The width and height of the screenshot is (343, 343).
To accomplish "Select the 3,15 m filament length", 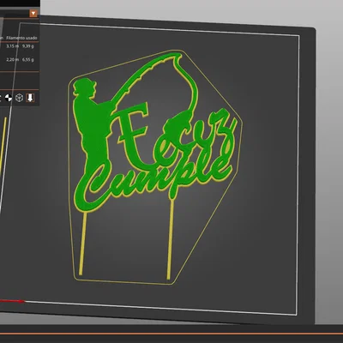I will point(13,46).
